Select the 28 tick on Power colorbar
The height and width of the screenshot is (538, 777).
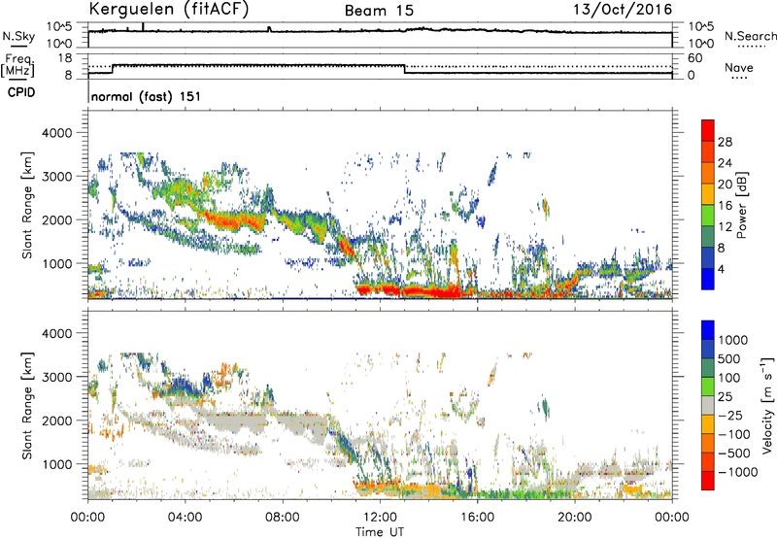click(x=725, y=142)
